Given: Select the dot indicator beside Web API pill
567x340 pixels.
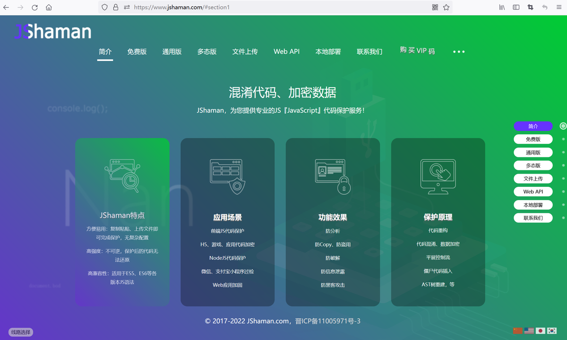Looking at the screenshot, I should tap(563, 192).
